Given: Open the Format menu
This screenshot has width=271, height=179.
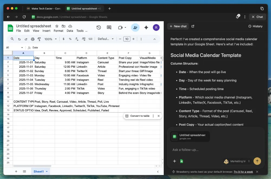Looking at the screenshot, I should [x=58, y=31].
